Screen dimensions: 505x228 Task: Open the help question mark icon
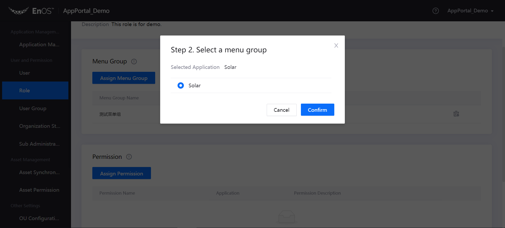(x=436, y=11)
